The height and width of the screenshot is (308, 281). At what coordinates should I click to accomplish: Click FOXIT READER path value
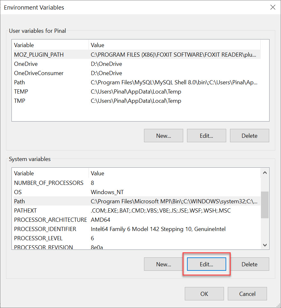click(173, 54)
